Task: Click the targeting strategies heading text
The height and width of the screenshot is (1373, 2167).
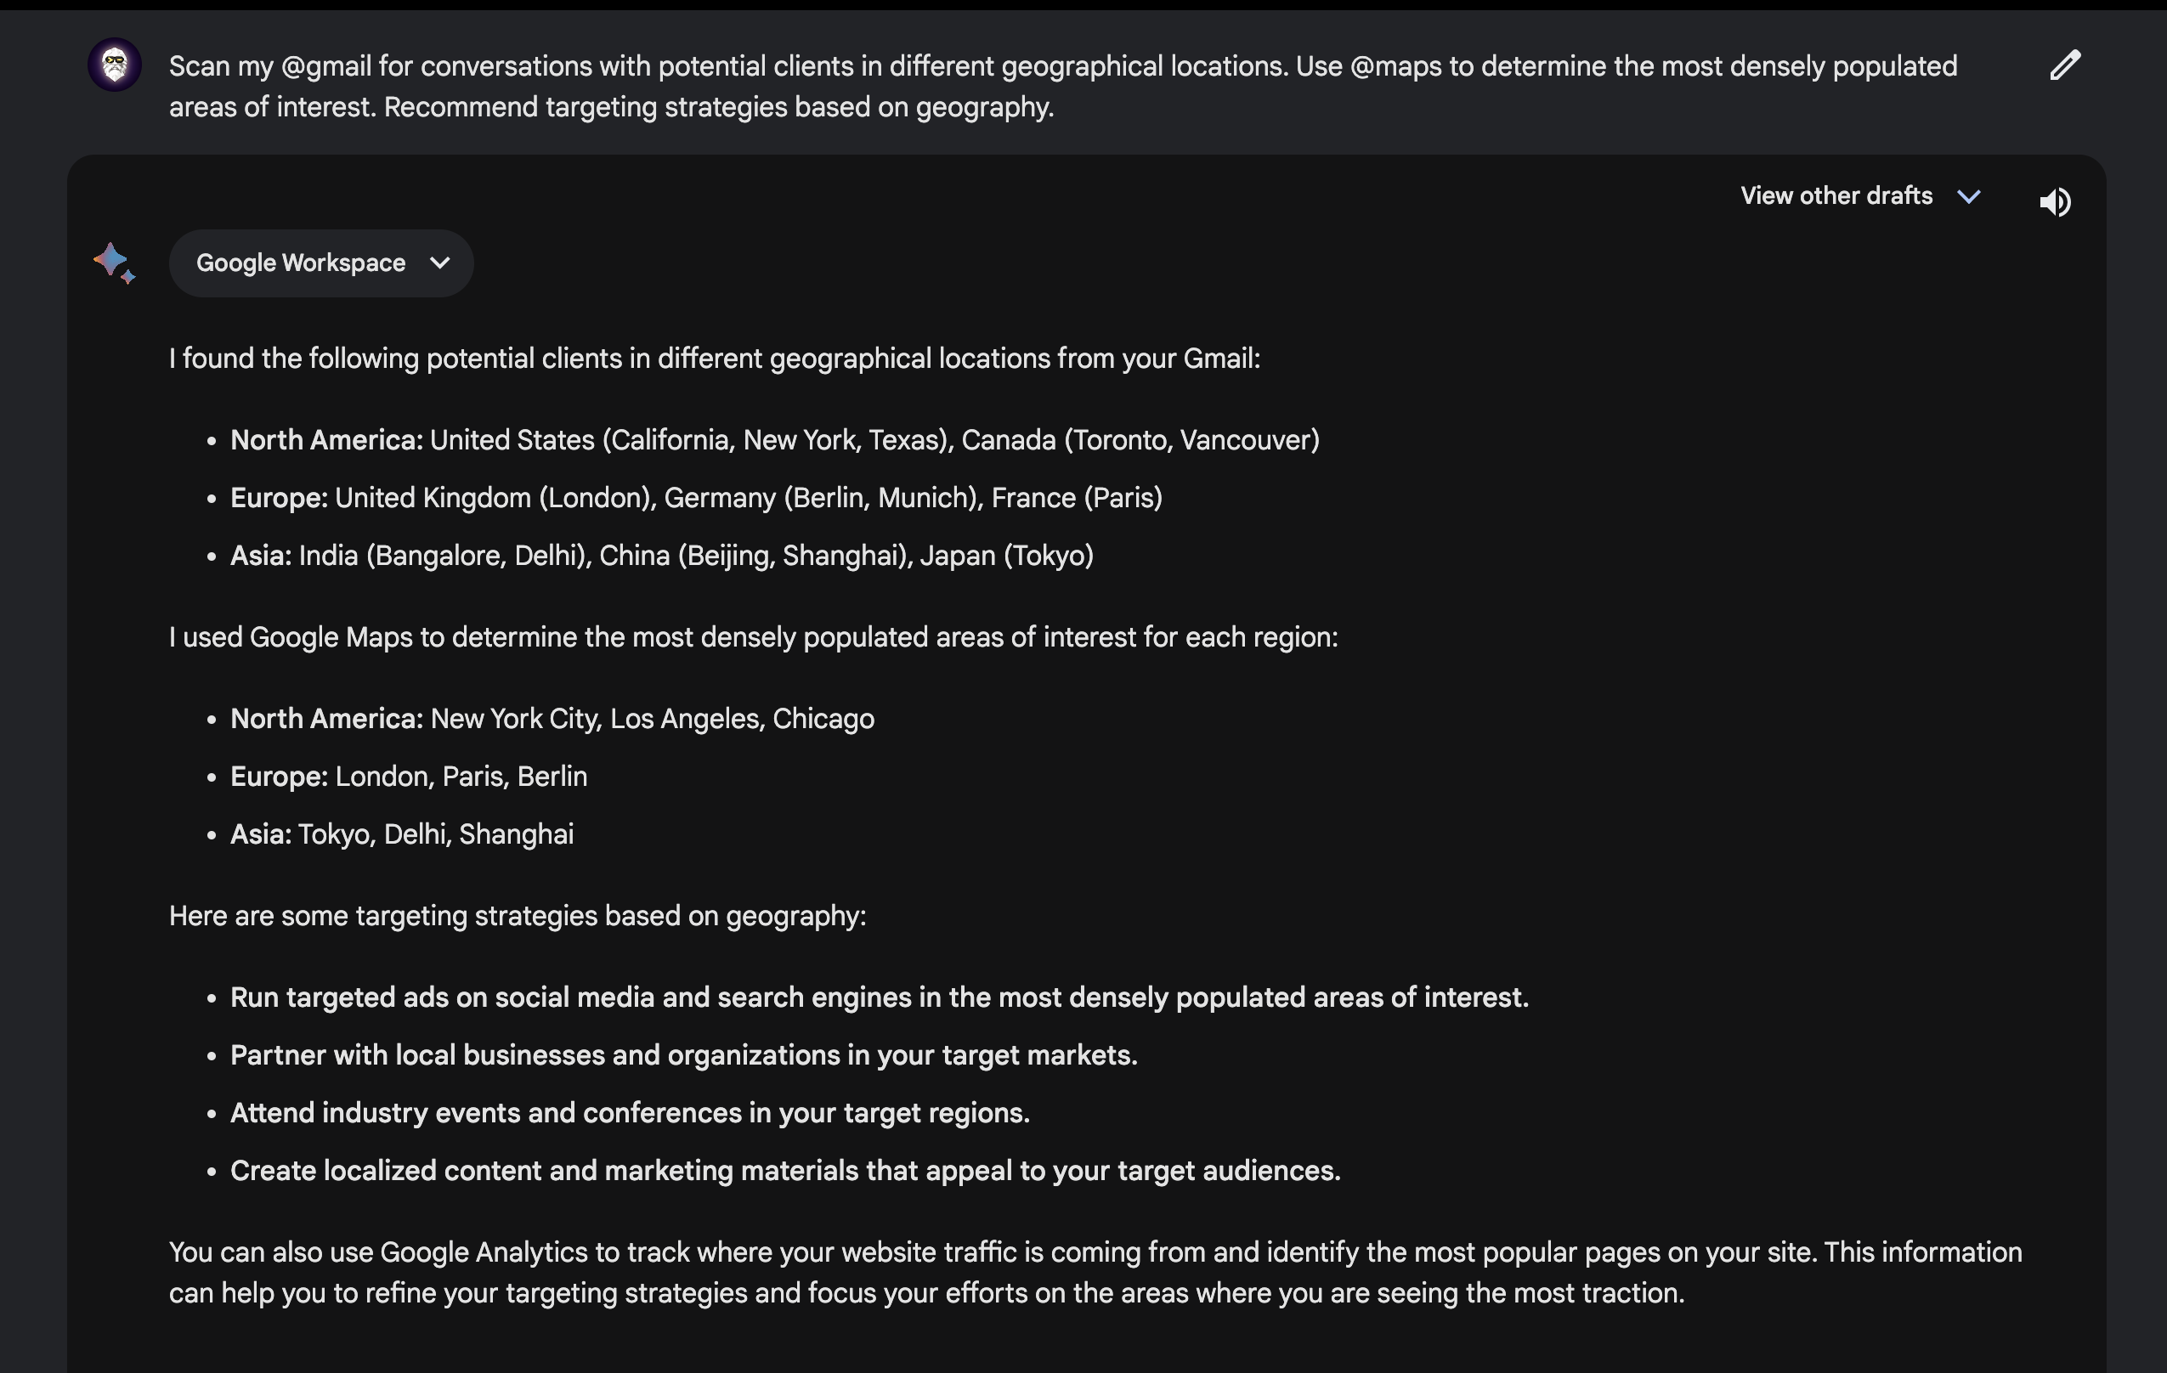Action: pos(517,915)
